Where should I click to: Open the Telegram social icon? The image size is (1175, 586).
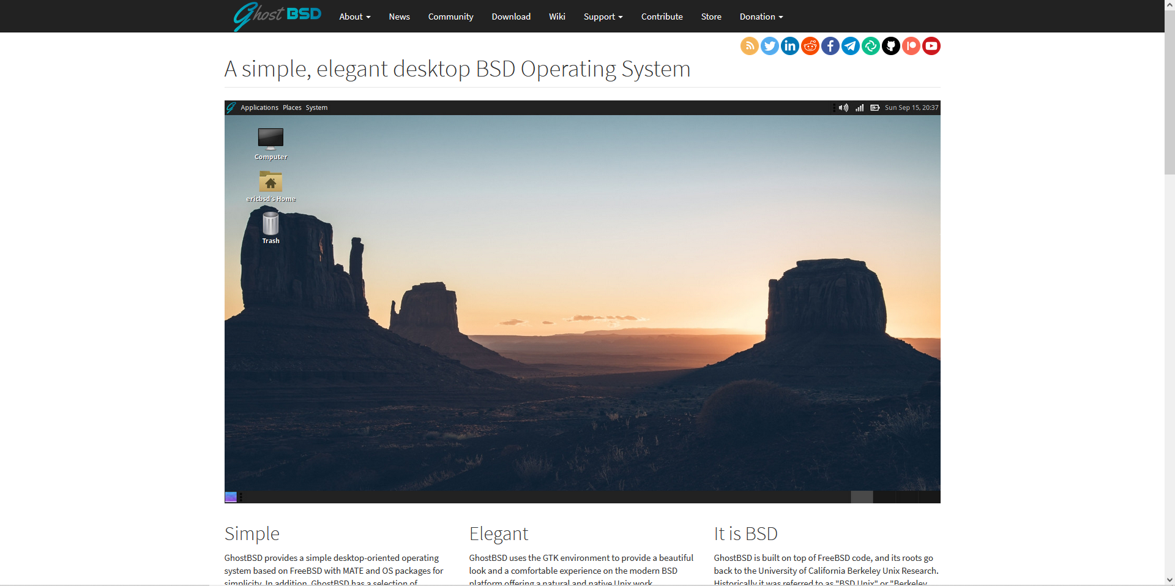click(851, 46)
